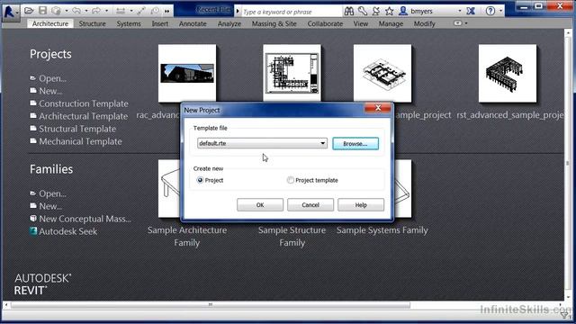Select the Project template radio button
Viewport: 576px width, 324px height.
[291, 180]
